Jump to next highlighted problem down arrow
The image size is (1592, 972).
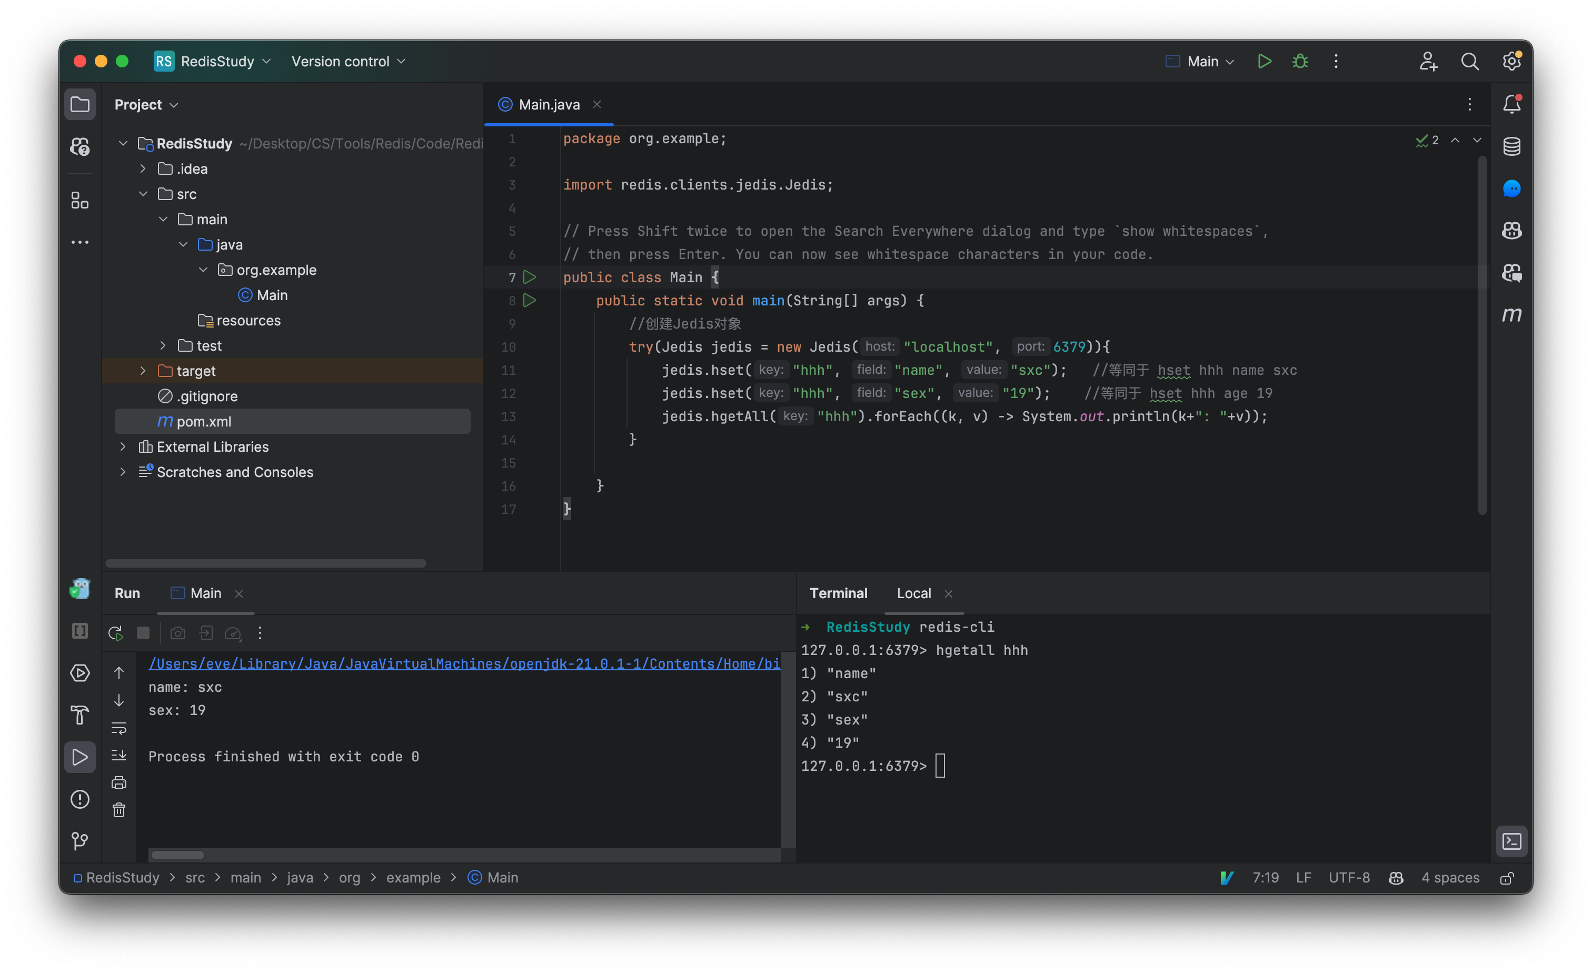coord(1477,140)
